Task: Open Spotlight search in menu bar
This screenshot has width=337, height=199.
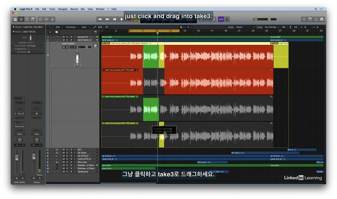Action: pos(316,9)
